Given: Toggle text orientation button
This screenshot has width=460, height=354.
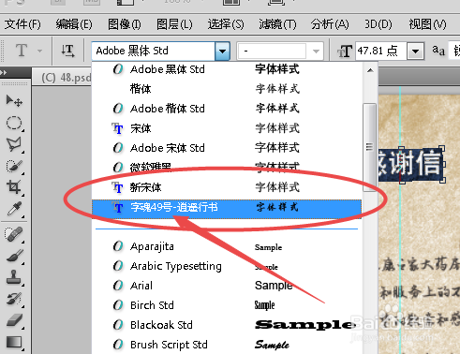Looking at the screenshot, I should (x=67, y=51).
